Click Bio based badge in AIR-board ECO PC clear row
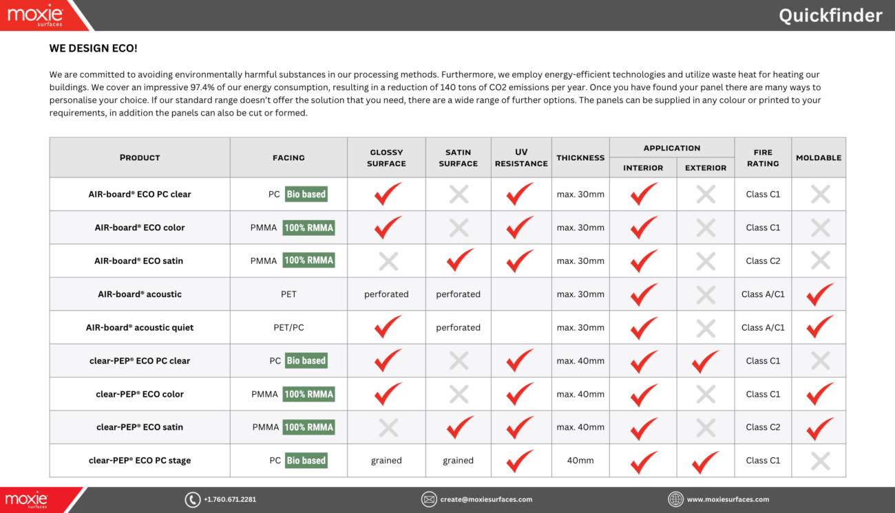The width and height of the screenshot is (895, 513). 306,194
